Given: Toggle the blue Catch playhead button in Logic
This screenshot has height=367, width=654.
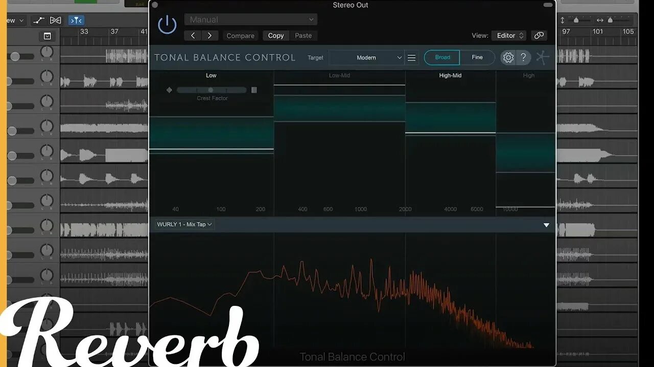Looking at the screenshot, I should (76, 20).
